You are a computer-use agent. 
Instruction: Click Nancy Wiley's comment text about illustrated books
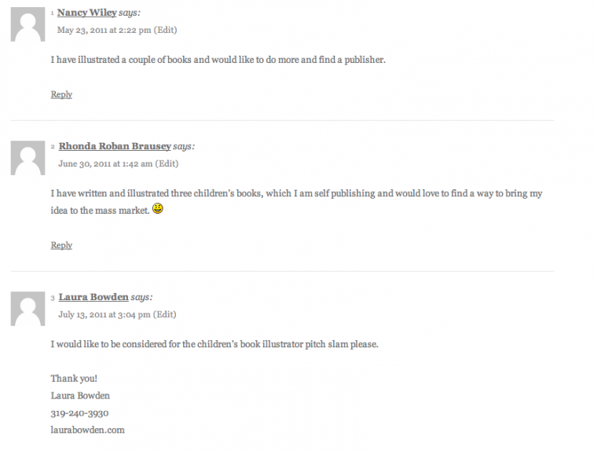click(218, 60)
